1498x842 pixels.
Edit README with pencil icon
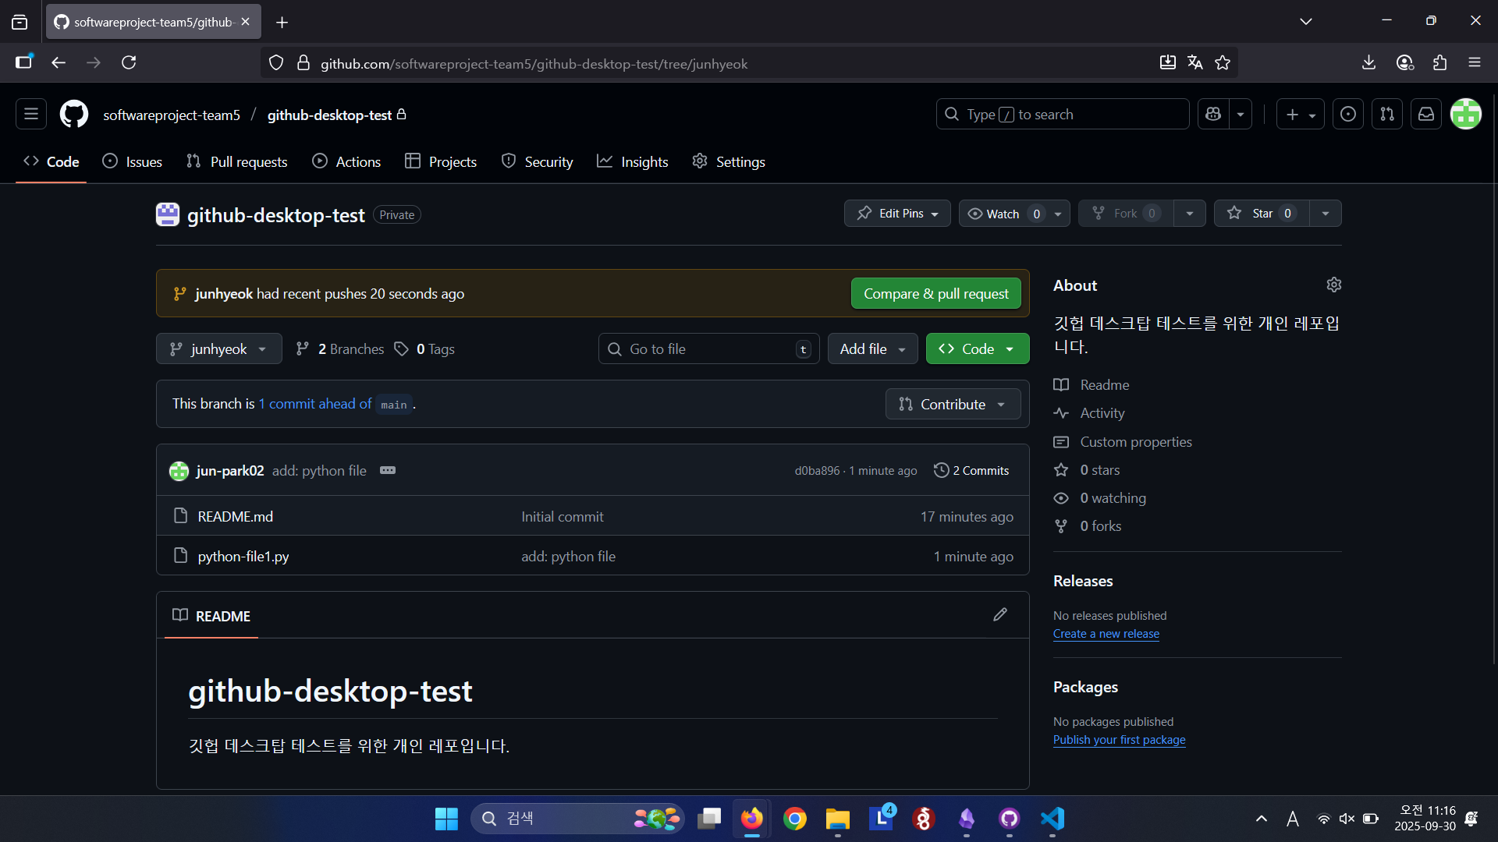1000,615
